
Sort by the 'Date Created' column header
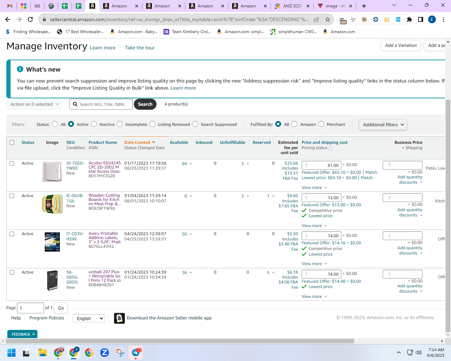click(140, 142)
